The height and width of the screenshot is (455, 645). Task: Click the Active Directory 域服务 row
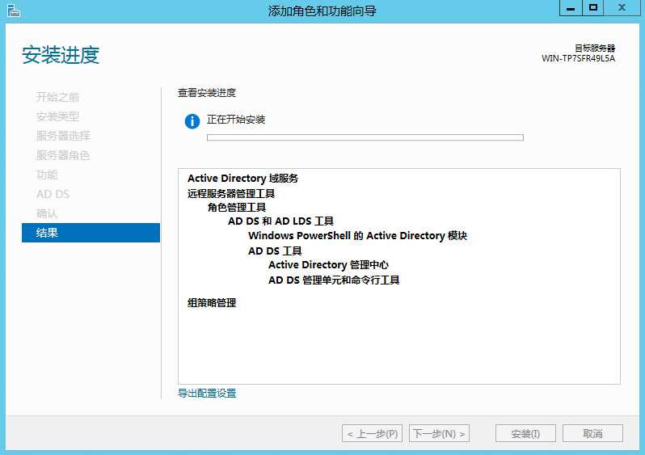[242, 179]
